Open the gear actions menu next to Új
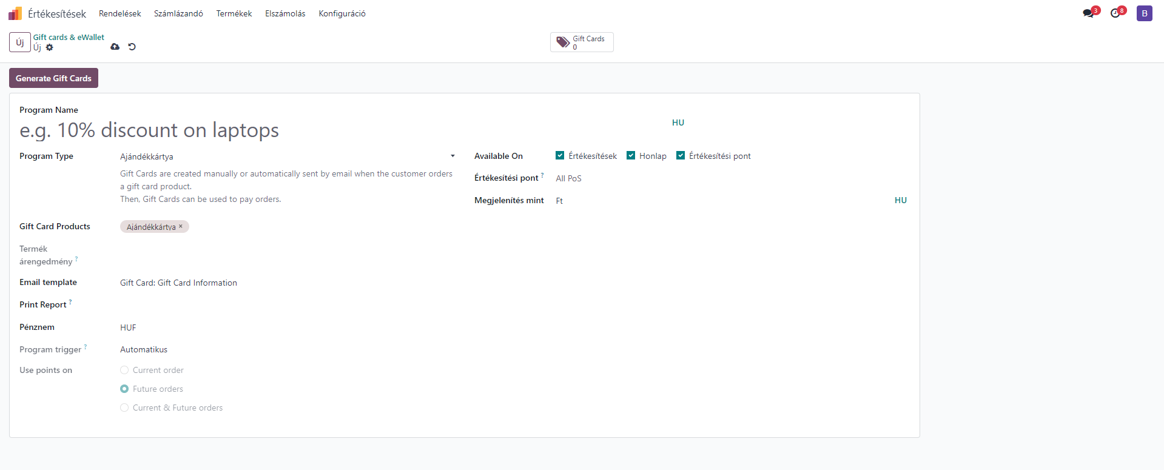1164x470 pixels. coord(50,47)
